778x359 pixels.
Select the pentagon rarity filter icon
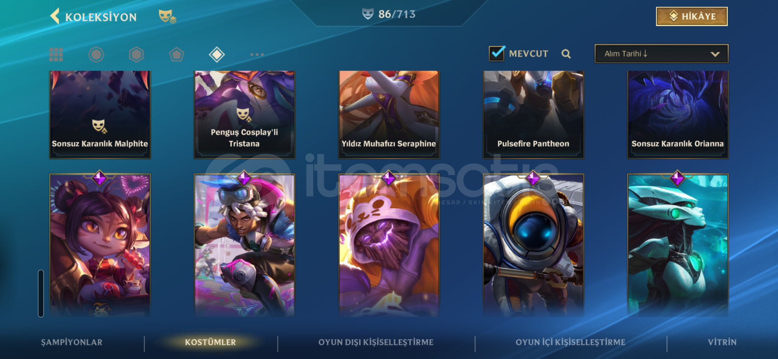(x=177, y=55)
